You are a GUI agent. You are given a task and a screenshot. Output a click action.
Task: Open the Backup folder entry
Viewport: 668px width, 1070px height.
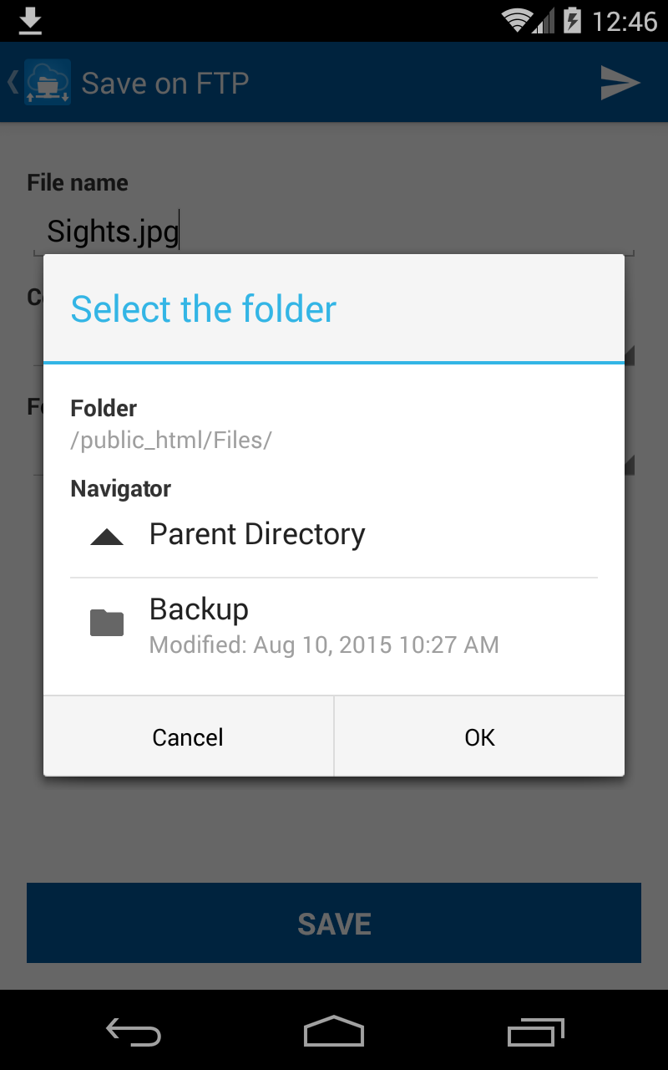(x=334, y=624)
